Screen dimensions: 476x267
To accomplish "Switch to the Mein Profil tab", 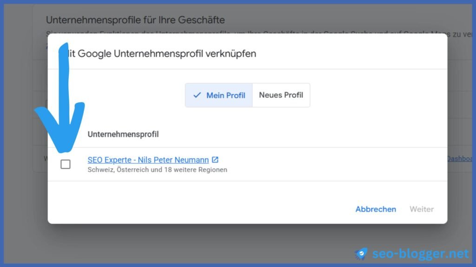I will tap(218, 95).
